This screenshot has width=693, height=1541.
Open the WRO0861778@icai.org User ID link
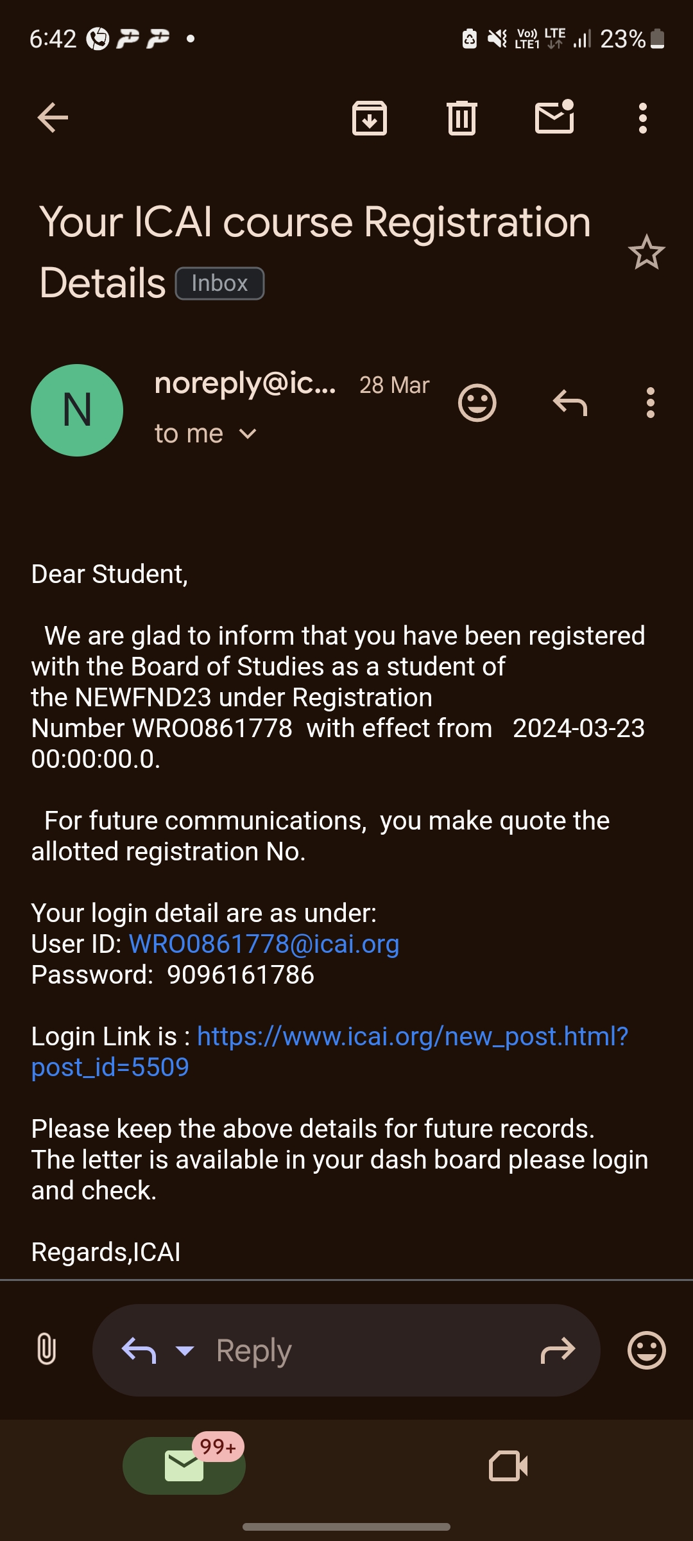coord(264,944)
